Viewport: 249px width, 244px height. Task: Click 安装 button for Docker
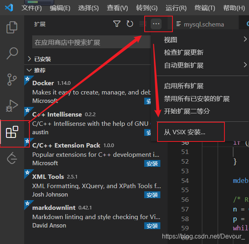[x=147, y=101]
